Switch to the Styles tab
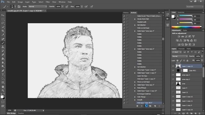The height and width of the screenshot is (115, 205). click(x=185, y=30)
